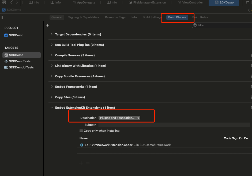The width and height of the screenshot is (252, 176).
Task: Select the Build Phases tab
Action: click(177, 17)
